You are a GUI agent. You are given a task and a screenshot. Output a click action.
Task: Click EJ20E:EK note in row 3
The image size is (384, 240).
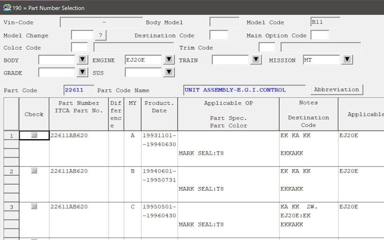click(x=295, y=216)
